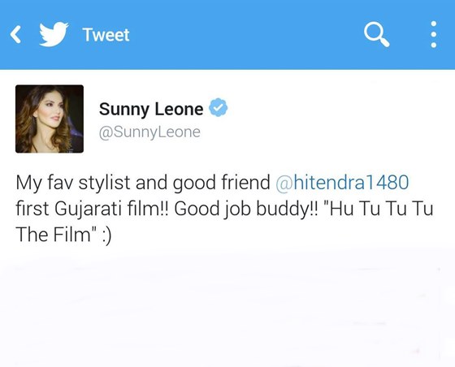Screen dimensions: 455x367
Task: Click the Tweet header title
Action: (106, 35)
